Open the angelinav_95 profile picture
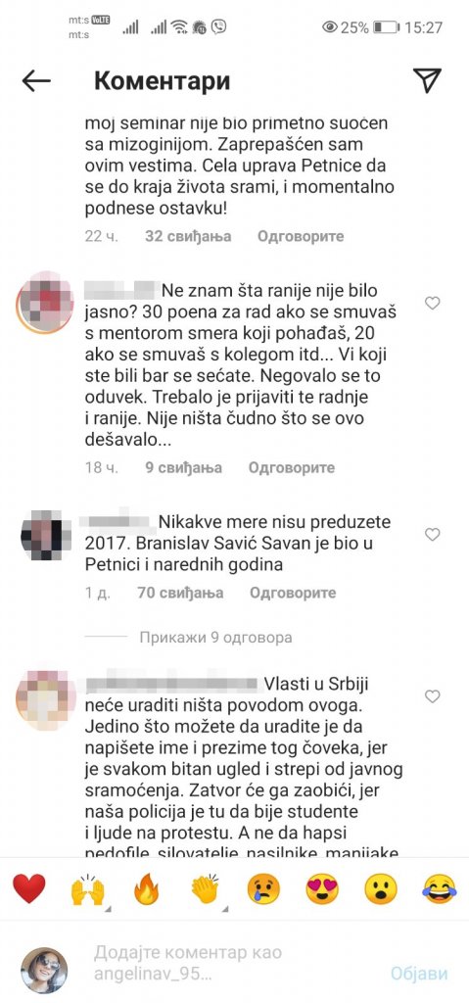Viewport: 469px width, 1003px height. point(44,970)
